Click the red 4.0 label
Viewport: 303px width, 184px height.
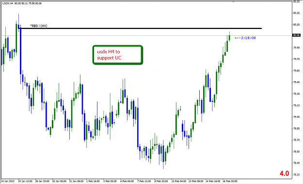tap(284, 173)
